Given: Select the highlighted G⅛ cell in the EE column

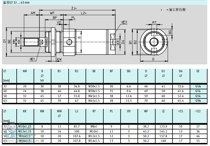Looking at the screenshot, I should coord(198,86).
